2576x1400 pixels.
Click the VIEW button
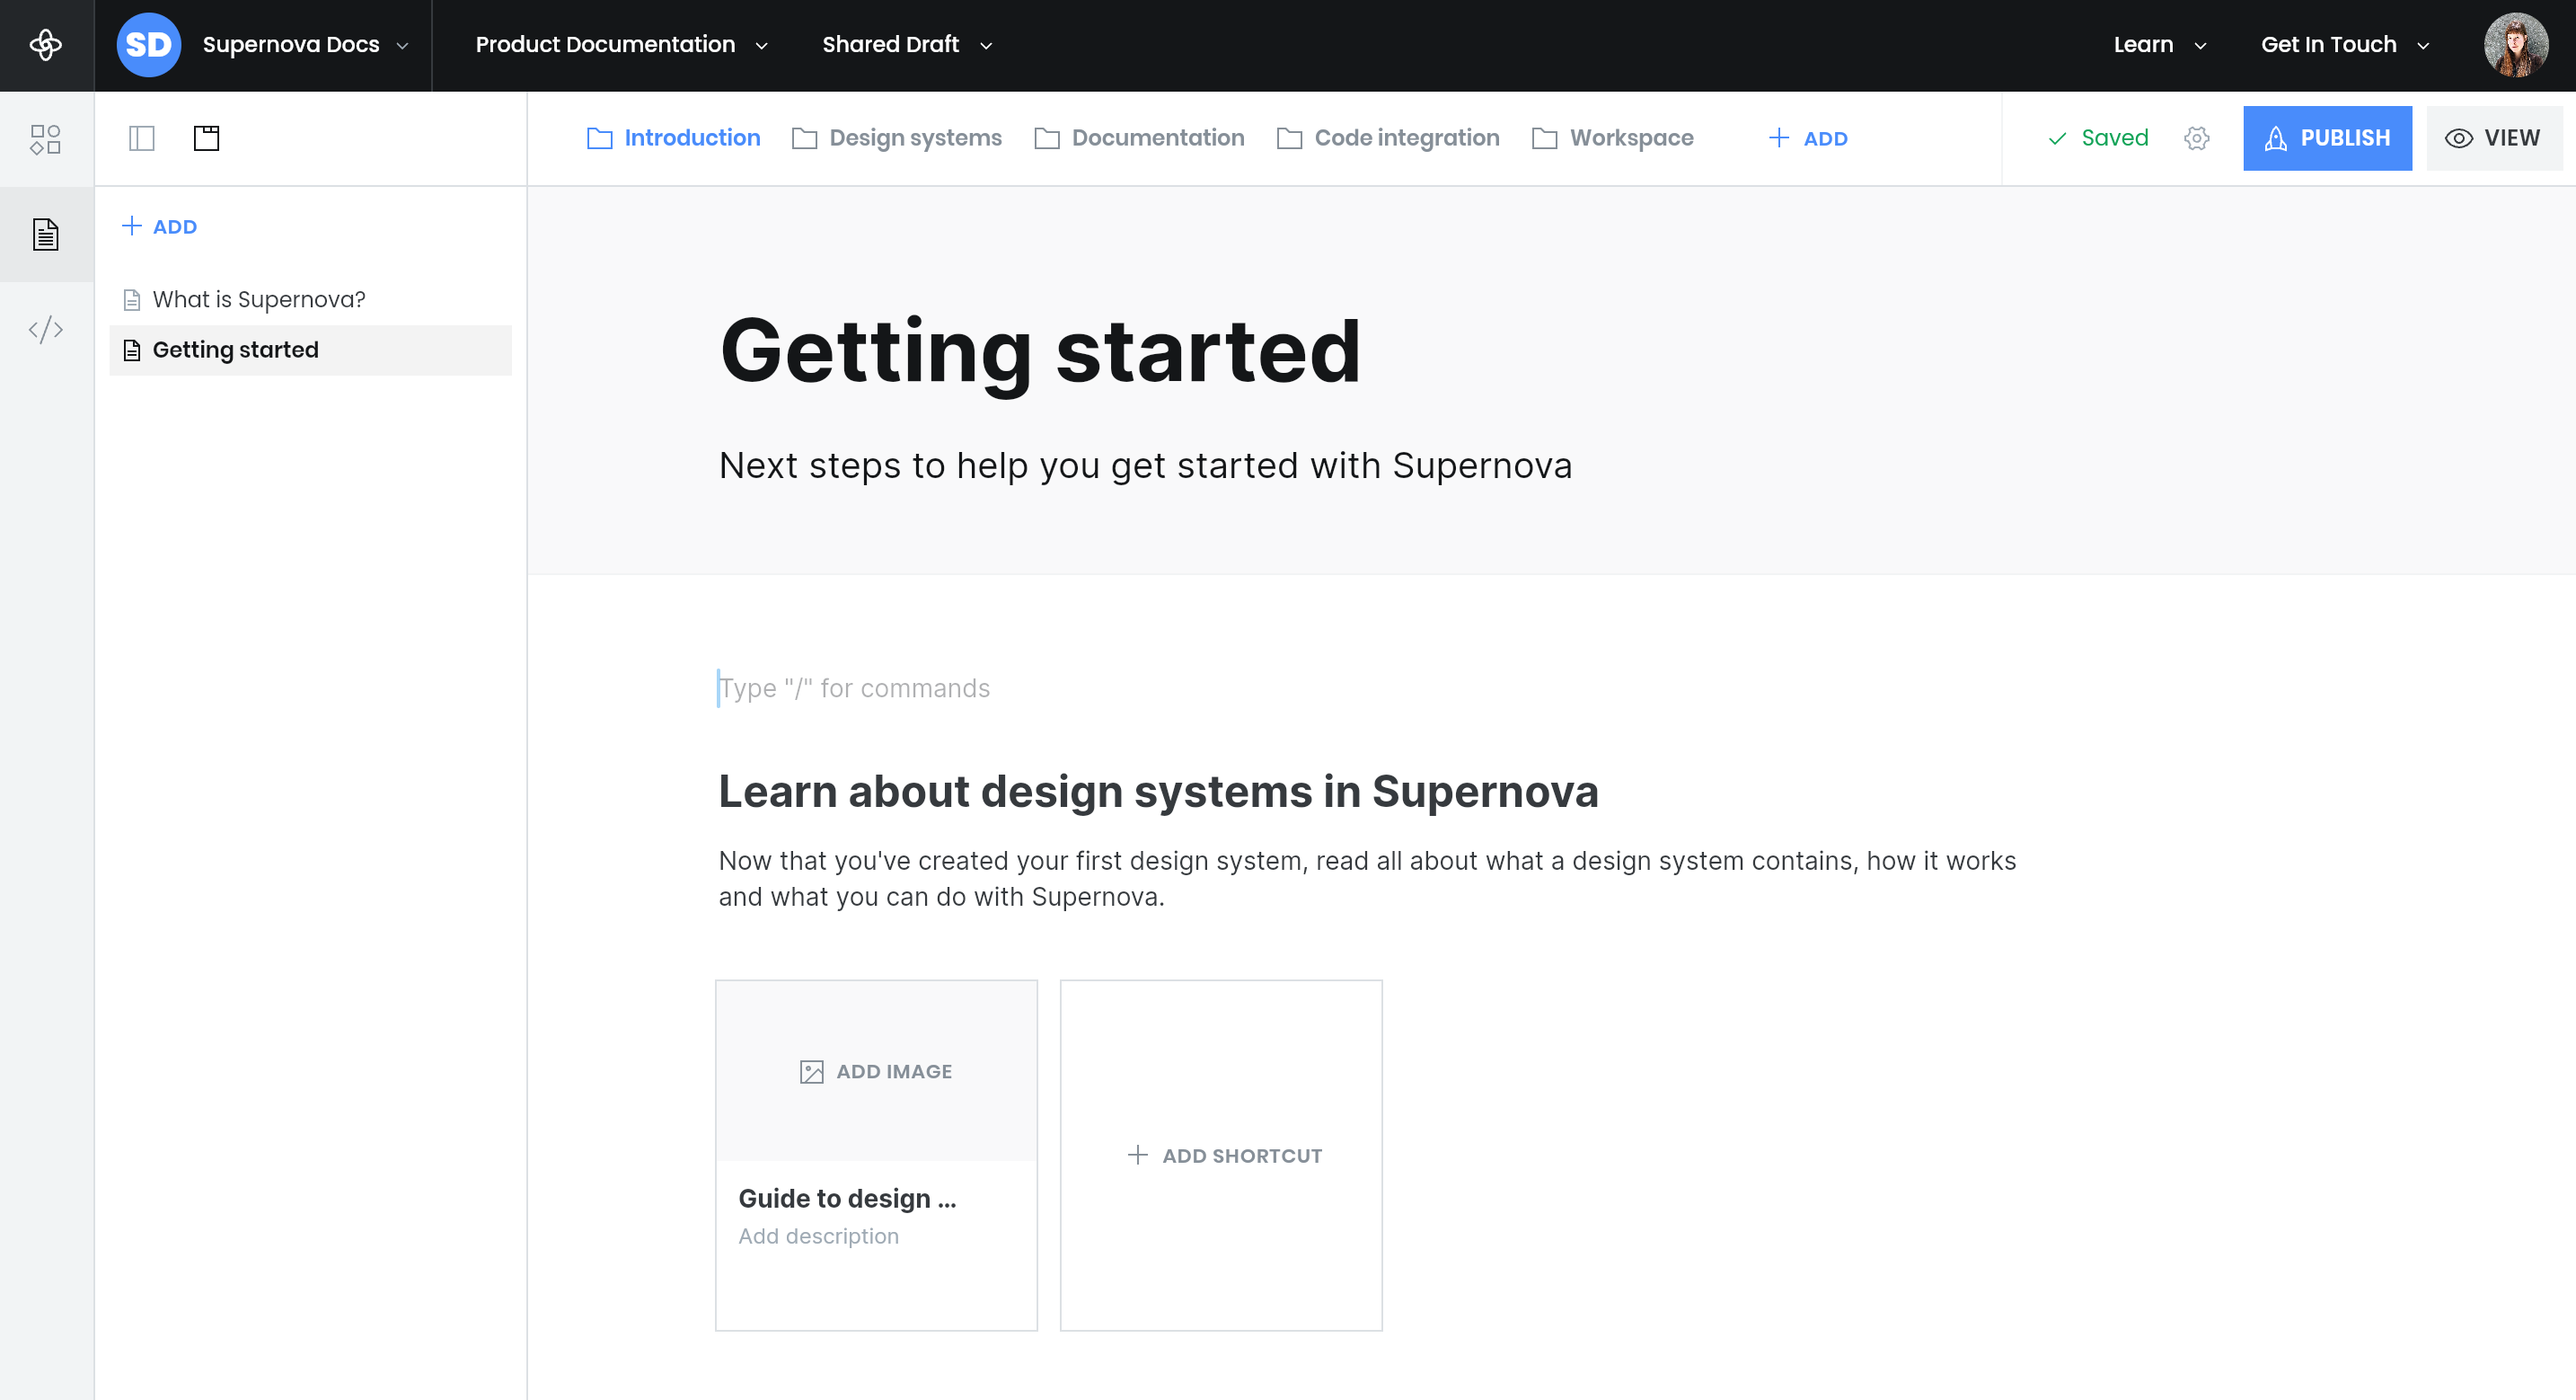[x=2494, y=138]
